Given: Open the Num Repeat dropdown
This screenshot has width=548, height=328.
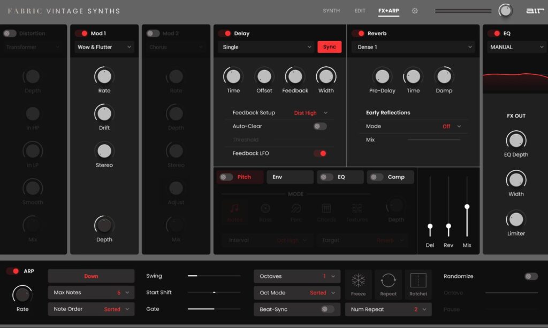Looking at the screenshot, I should 388,309.
